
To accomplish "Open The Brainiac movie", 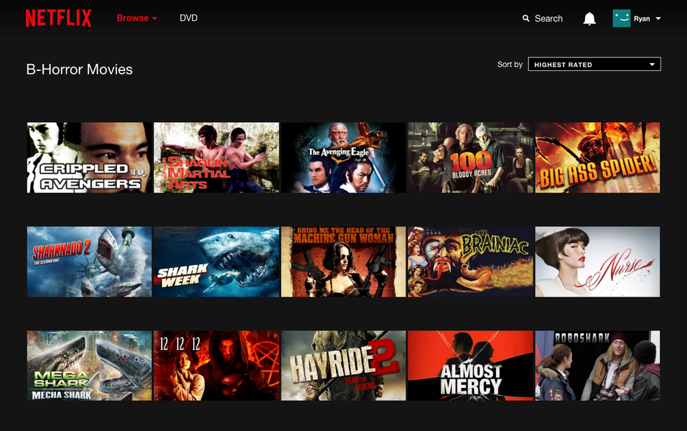I will [x=470, y=261].
